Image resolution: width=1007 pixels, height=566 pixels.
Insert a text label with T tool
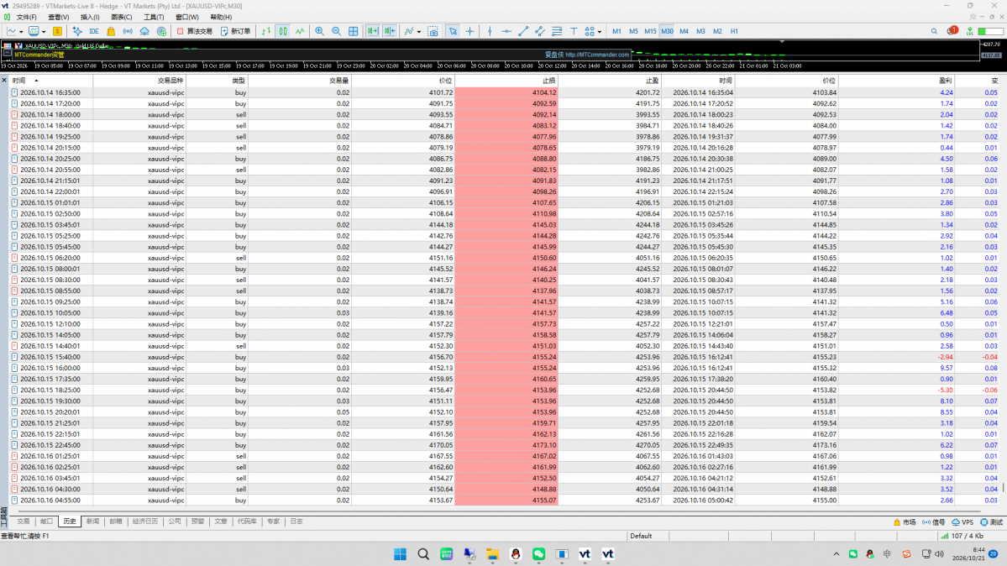point(574,31)
